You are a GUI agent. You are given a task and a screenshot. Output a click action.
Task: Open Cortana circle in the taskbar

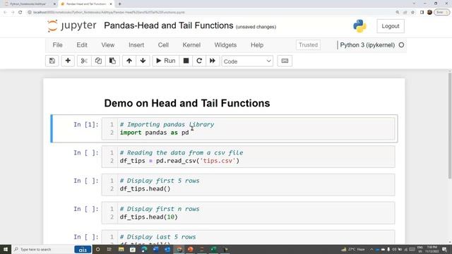tap(97, 249)
